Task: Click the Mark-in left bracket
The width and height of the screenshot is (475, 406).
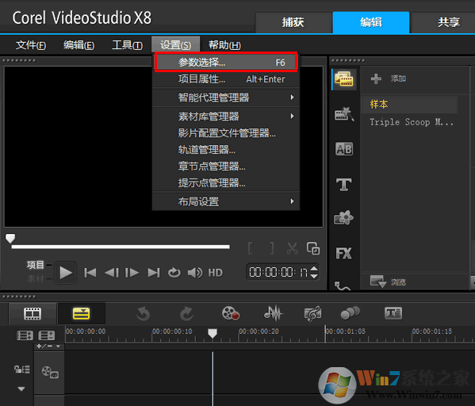Action: (x=250, y=248)
